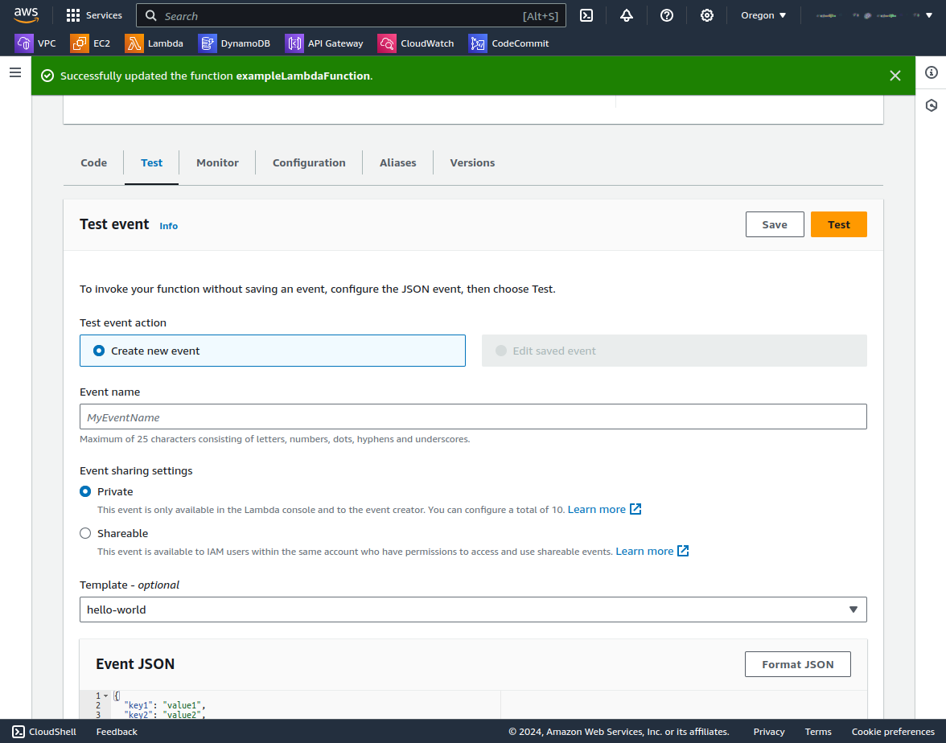The width and height of the screenshot is (946, 743).
Task: Open the AWS home logo
Action: click(x=26, y=15)
